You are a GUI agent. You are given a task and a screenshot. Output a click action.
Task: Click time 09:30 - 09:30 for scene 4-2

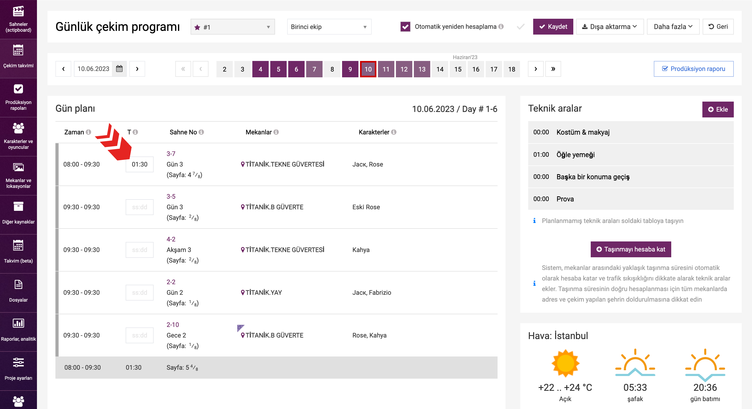coord(82,250)
